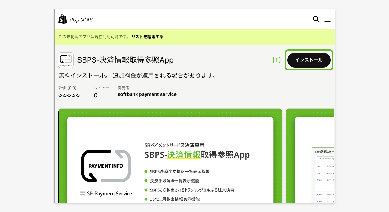Open search with the magnifier icon
389x212 pixels.
(316, 19)
